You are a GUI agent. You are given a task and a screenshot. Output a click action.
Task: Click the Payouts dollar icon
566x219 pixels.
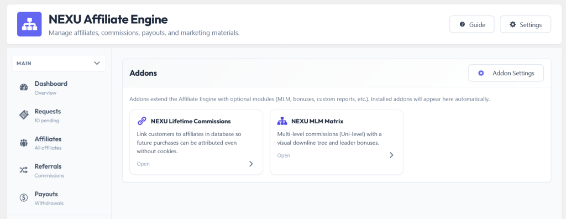23,198
